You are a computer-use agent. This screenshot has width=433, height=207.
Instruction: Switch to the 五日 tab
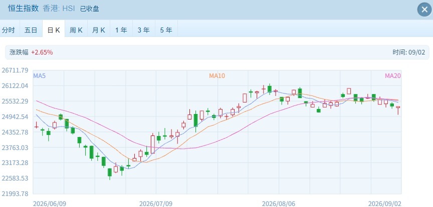point(31,30)
